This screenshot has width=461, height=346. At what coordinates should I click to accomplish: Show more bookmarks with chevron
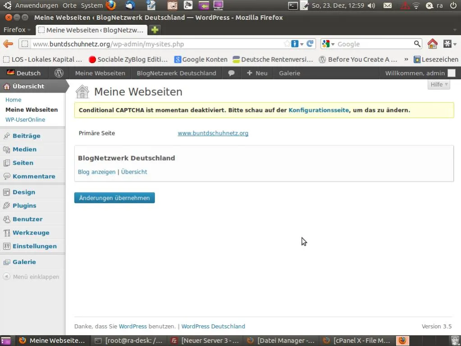click(x=406, y=59)
